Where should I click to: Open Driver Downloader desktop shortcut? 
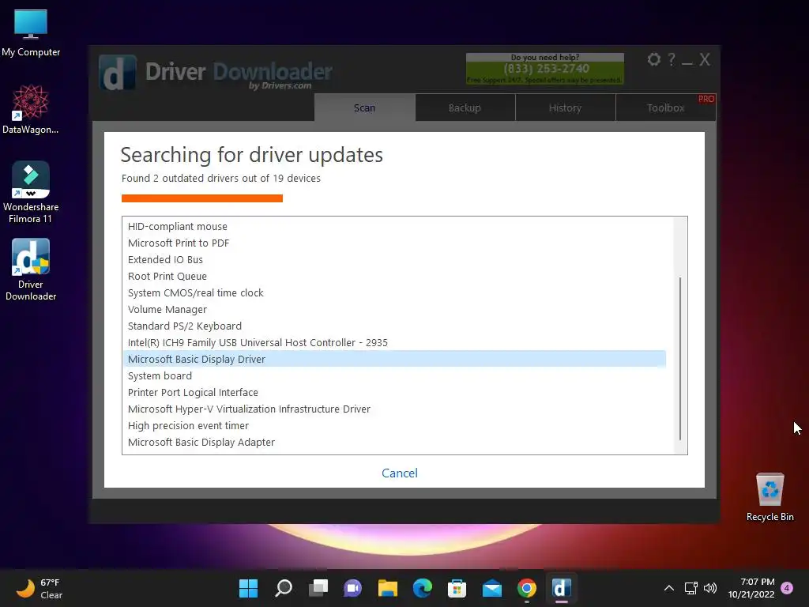pyautogui.click(x=31, y=270)
